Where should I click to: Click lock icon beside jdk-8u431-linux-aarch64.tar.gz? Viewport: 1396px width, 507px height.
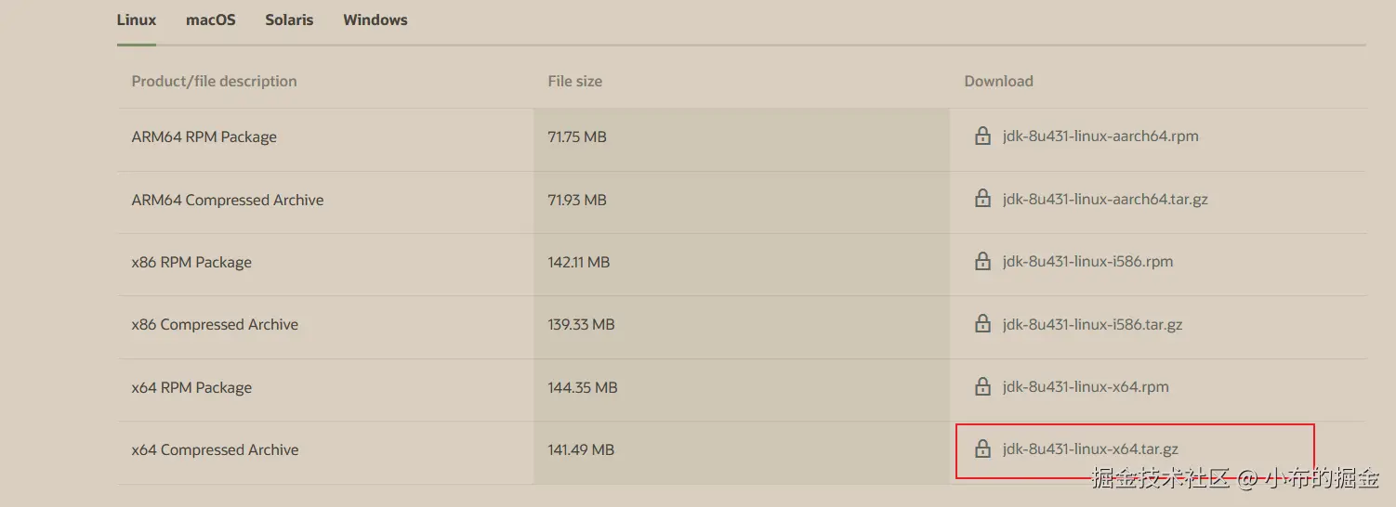pos(982,199)
